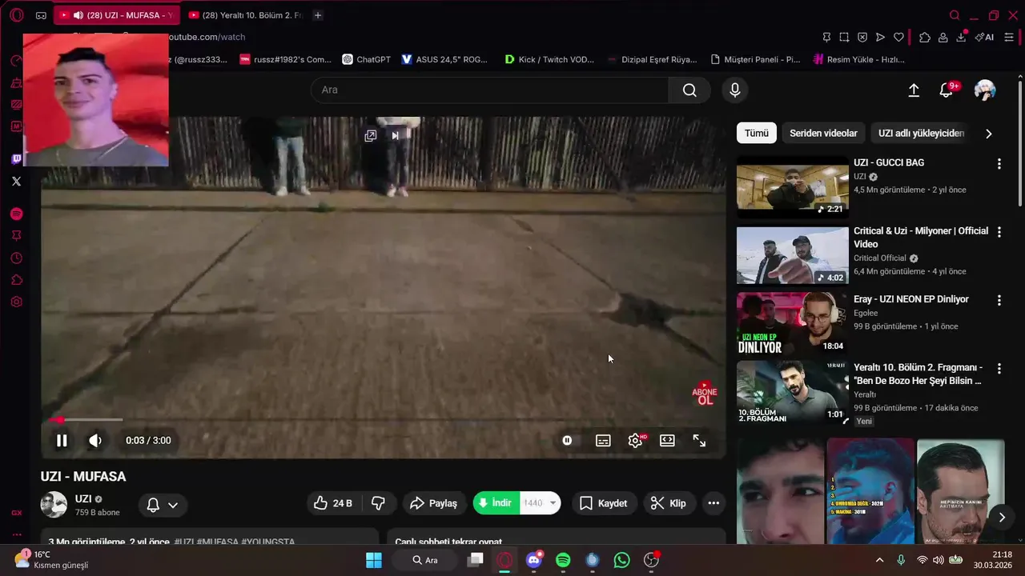Image resolution: width=1025 pixels, height=576 pixels.
Task: Open the Easy Setup sliders icon
Action: coord(1009,37)
